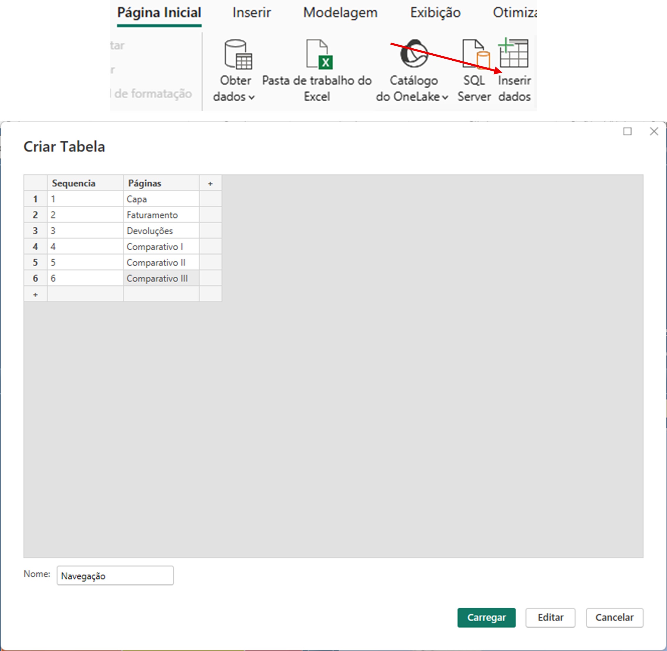The height and width of the screenshot is (651, 667).
Task: Click the SQL Server icon
Action: click(475, 54)
